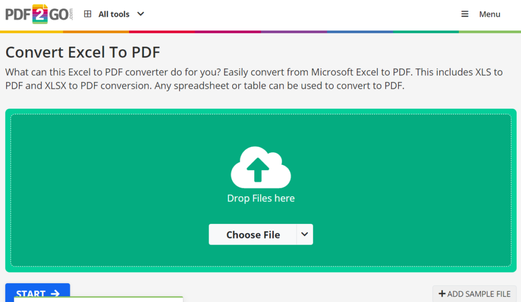Click the Drop Files here text label
521x302 pixels.
[x=260, y=198]
